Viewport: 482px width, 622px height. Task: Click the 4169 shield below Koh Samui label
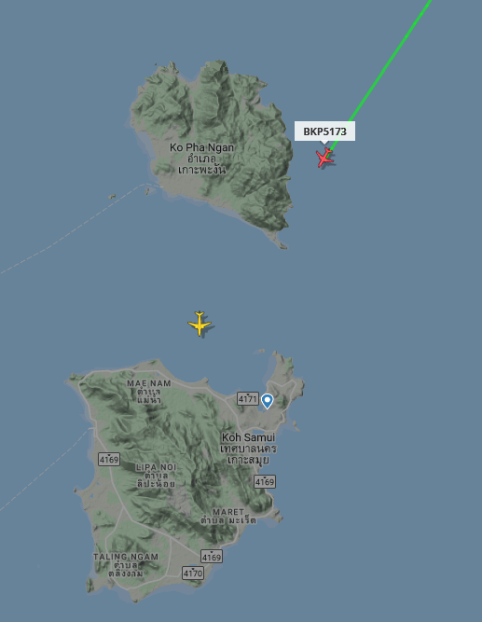pos(265,481)
